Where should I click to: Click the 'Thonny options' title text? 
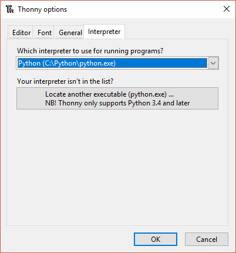(x=42, y=9)
